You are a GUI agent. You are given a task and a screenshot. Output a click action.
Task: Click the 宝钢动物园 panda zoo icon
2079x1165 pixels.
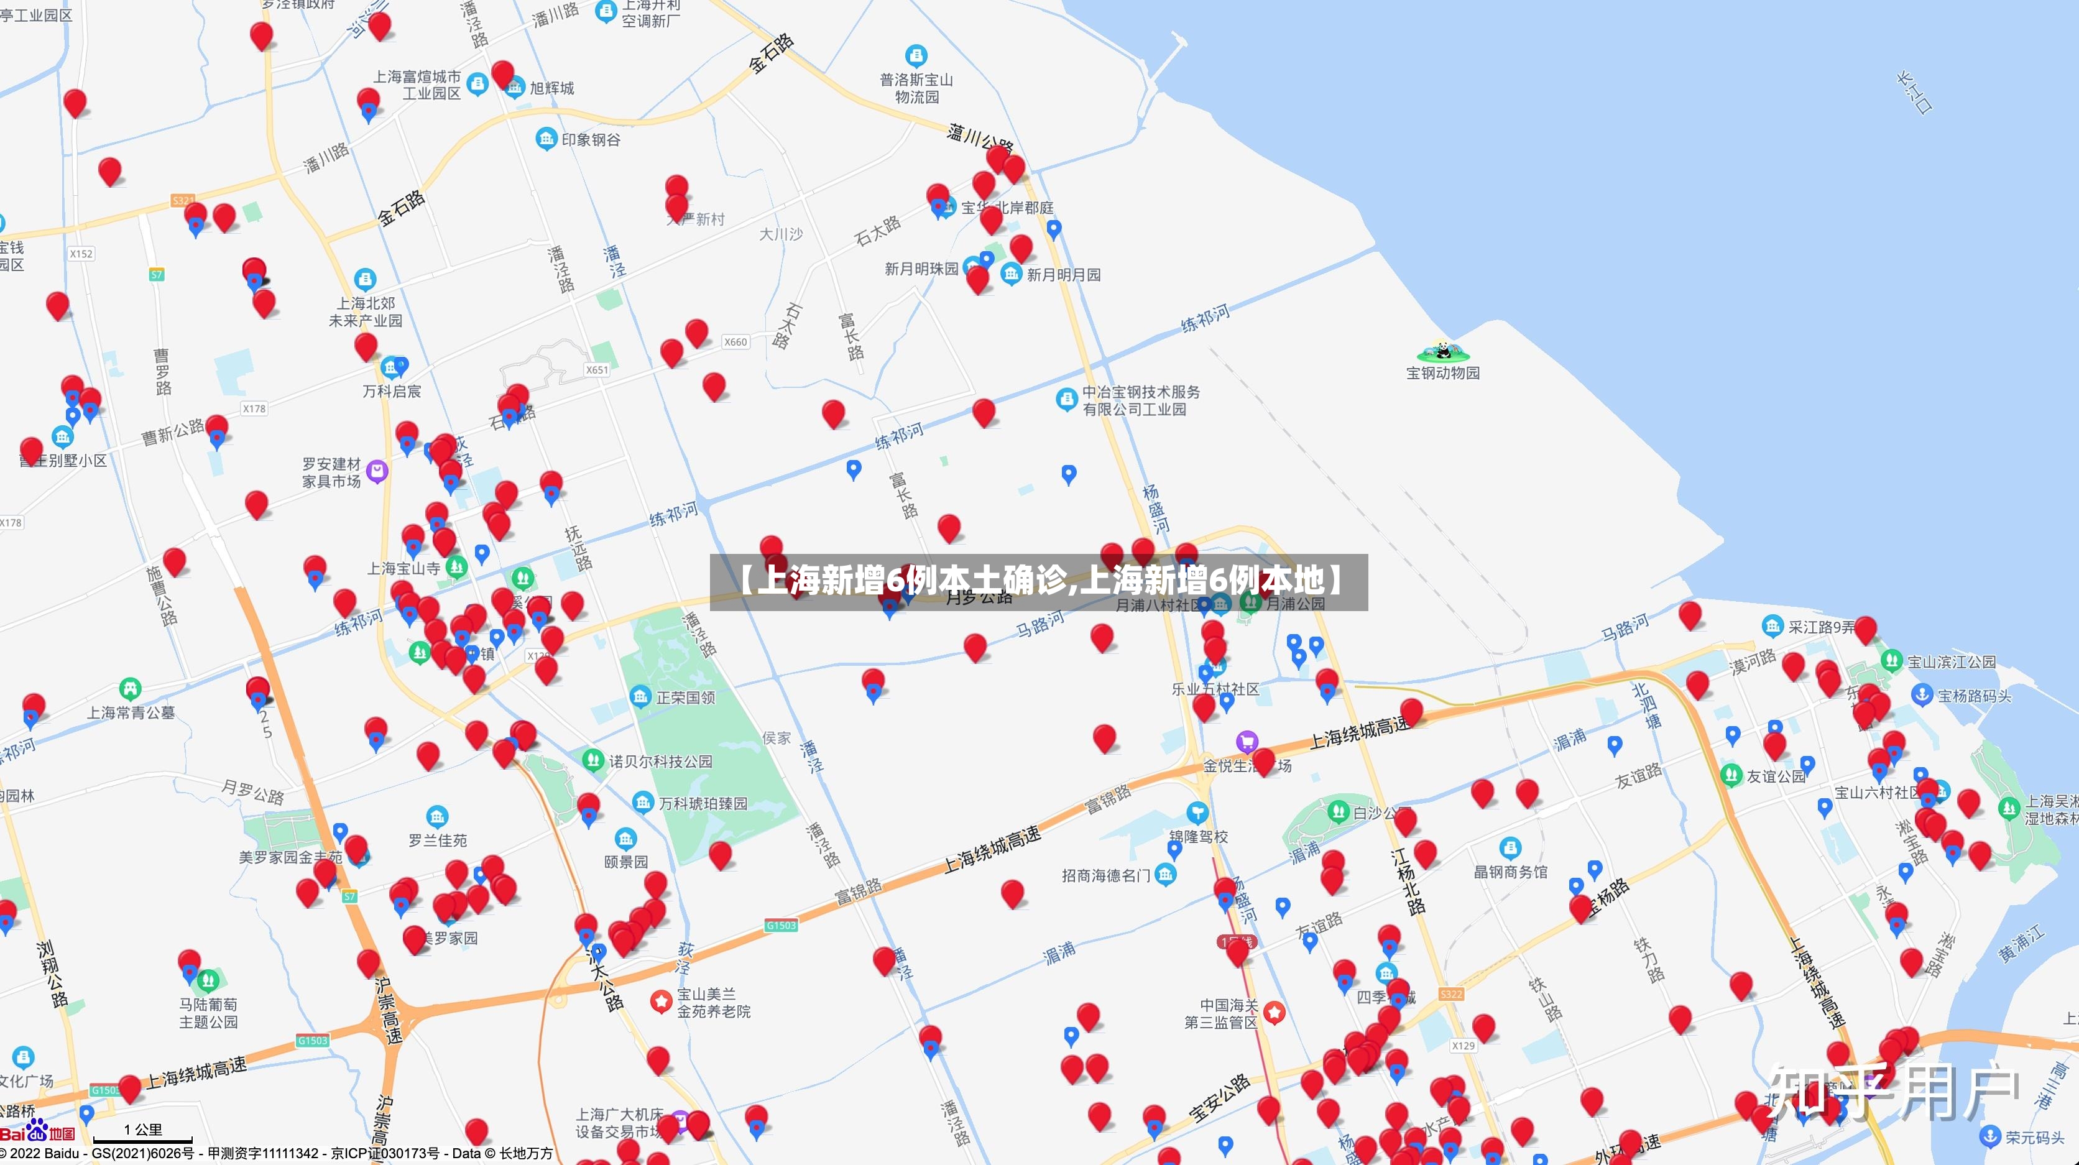[1443, 352]
